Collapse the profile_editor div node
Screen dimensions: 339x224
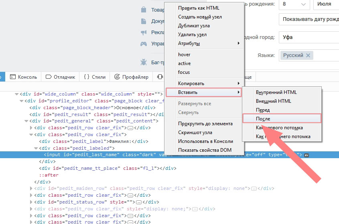click(21, 101)
